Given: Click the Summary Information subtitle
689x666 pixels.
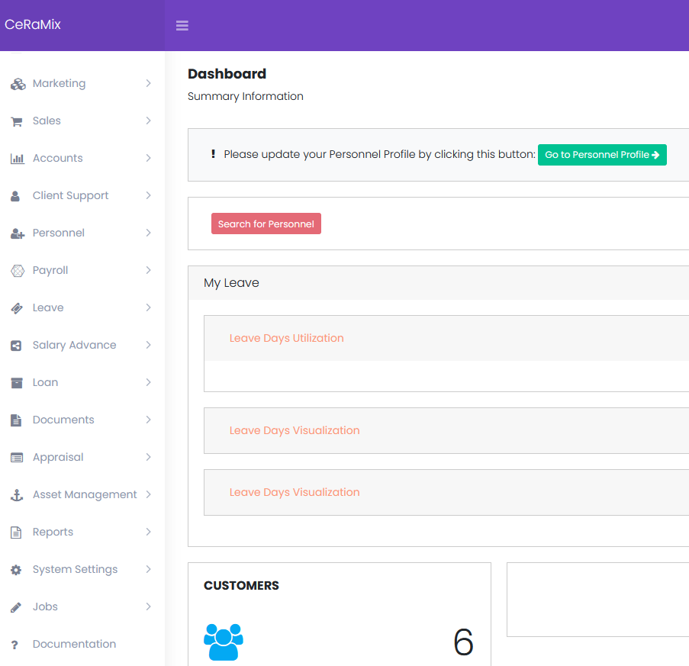Looking at the screenshot, I should (x=245, y=96).
